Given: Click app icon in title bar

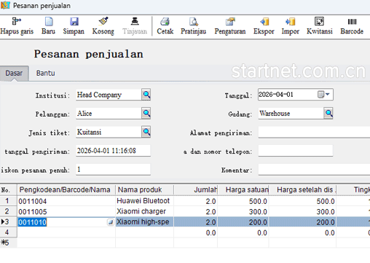Looking at the screenshot, I should pyautogui.click(x=5, y=5).
